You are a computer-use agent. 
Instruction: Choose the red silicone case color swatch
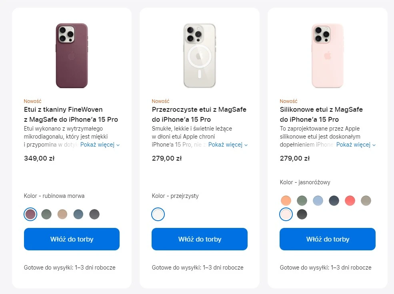click(x=350, y=201)
